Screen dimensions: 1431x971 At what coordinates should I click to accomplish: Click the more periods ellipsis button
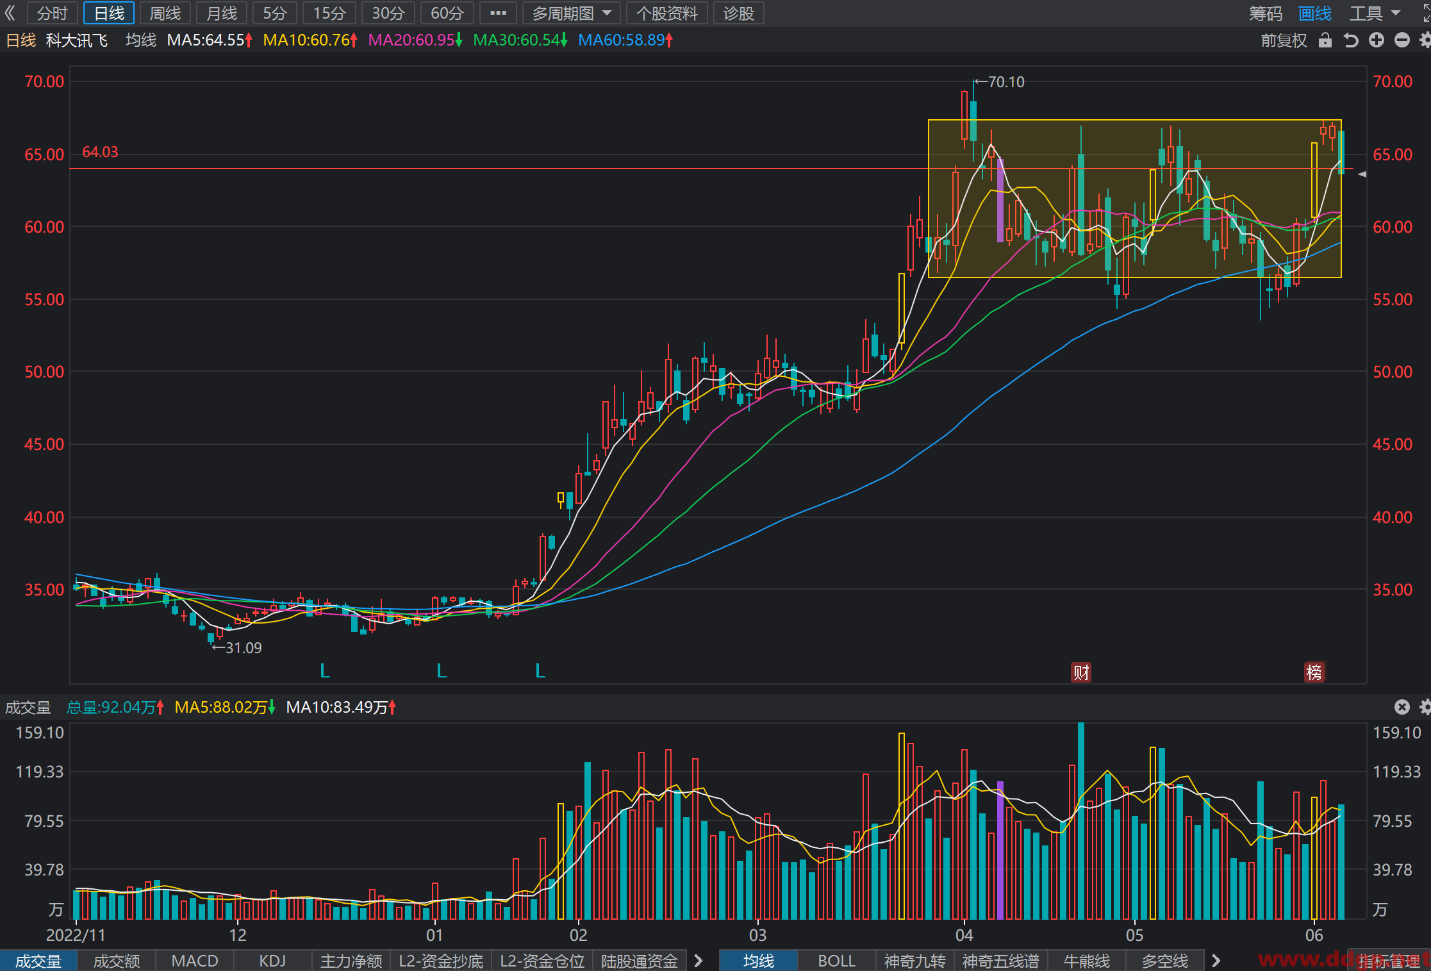click(x=498, y=13)
